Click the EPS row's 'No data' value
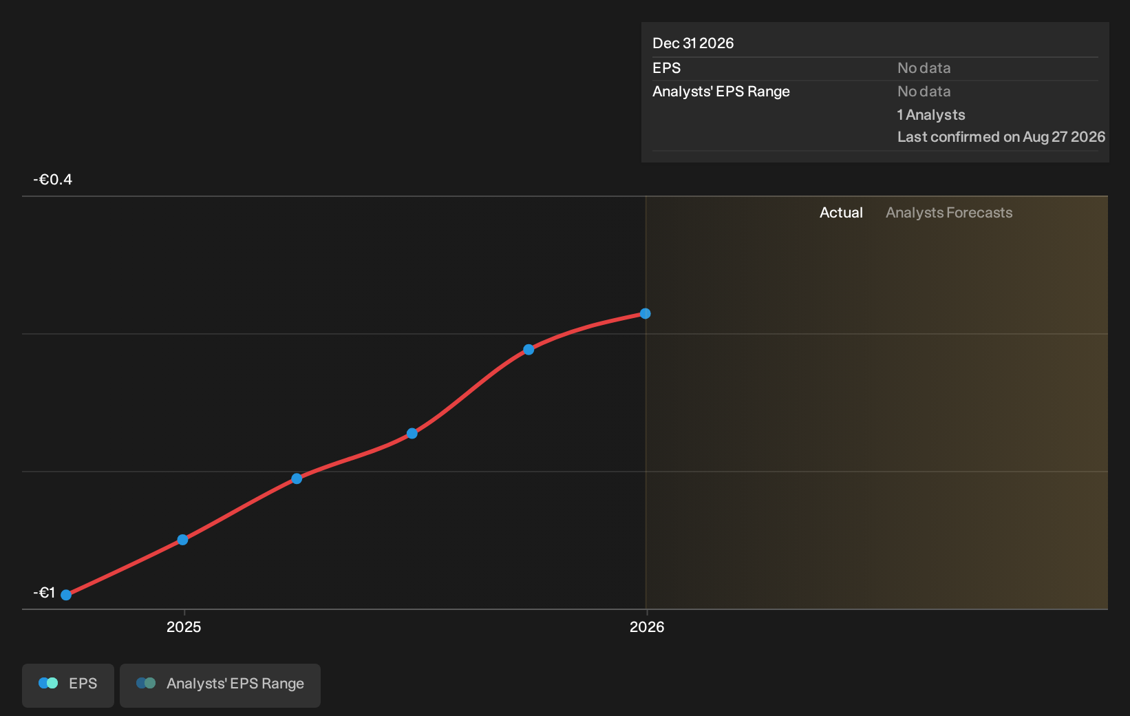The height and width of the screenshot is (716, 1130). (924, 68)
